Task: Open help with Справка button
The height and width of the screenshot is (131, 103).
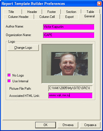Action: click(x=90, y=125)
